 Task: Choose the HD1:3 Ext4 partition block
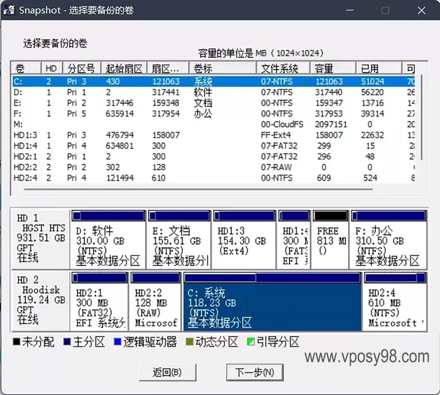244,240
